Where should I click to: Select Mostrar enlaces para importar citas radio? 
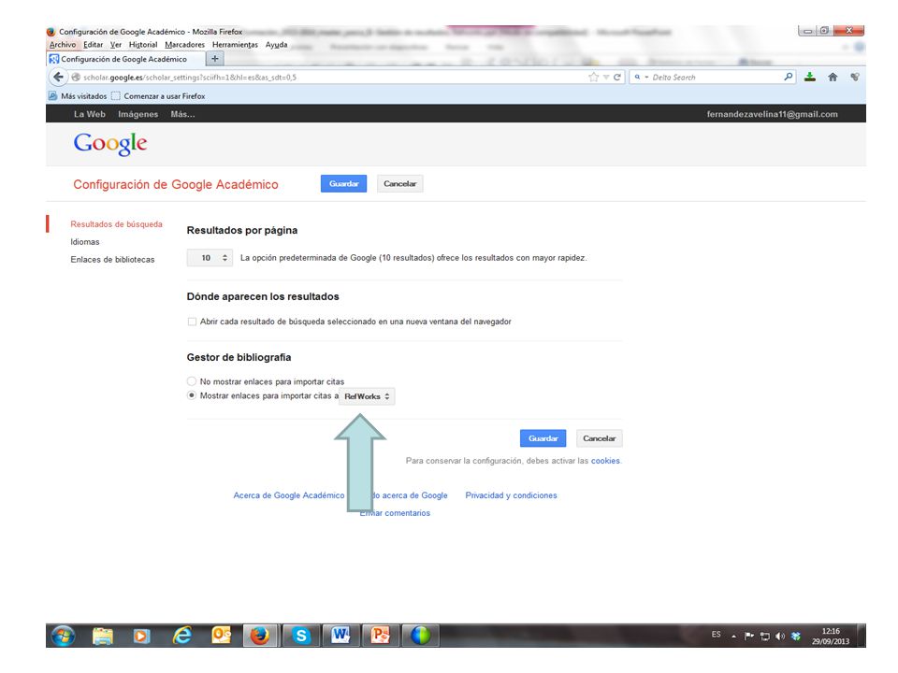click(192, 395)
